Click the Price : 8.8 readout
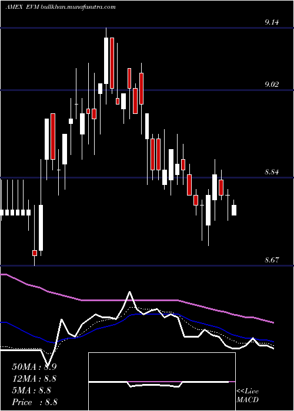 click(35, 402)
